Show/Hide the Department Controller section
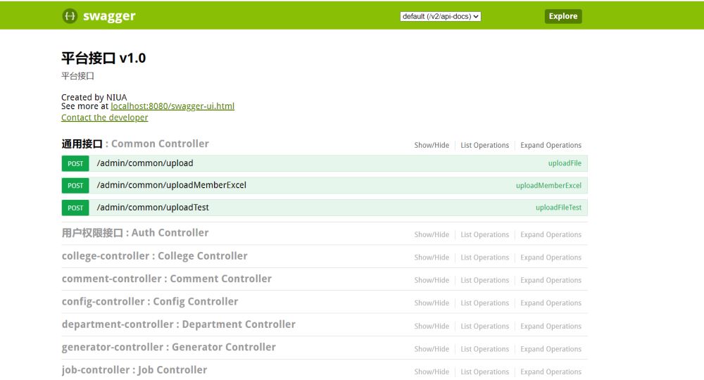 point(432,326)
